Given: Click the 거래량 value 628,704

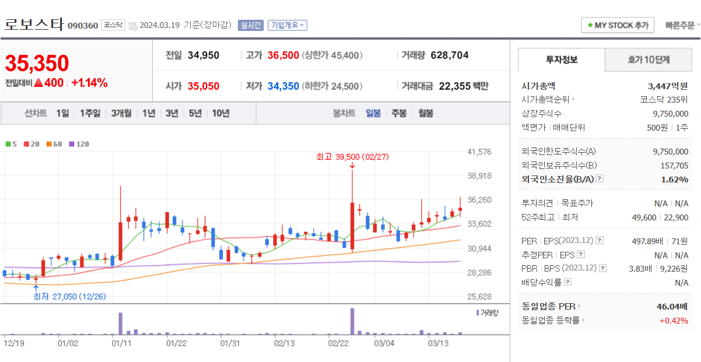Looking at the screenshot, I should coord(450,55).
